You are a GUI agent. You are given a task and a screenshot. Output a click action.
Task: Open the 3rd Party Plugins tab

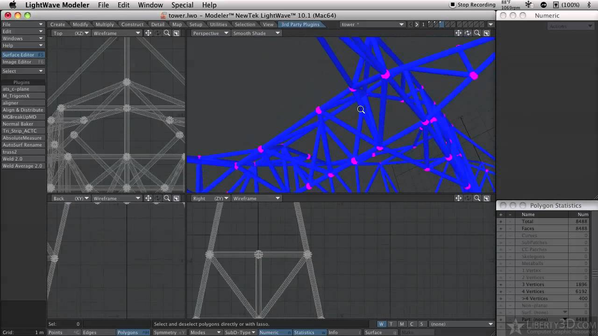pos(300,24)
